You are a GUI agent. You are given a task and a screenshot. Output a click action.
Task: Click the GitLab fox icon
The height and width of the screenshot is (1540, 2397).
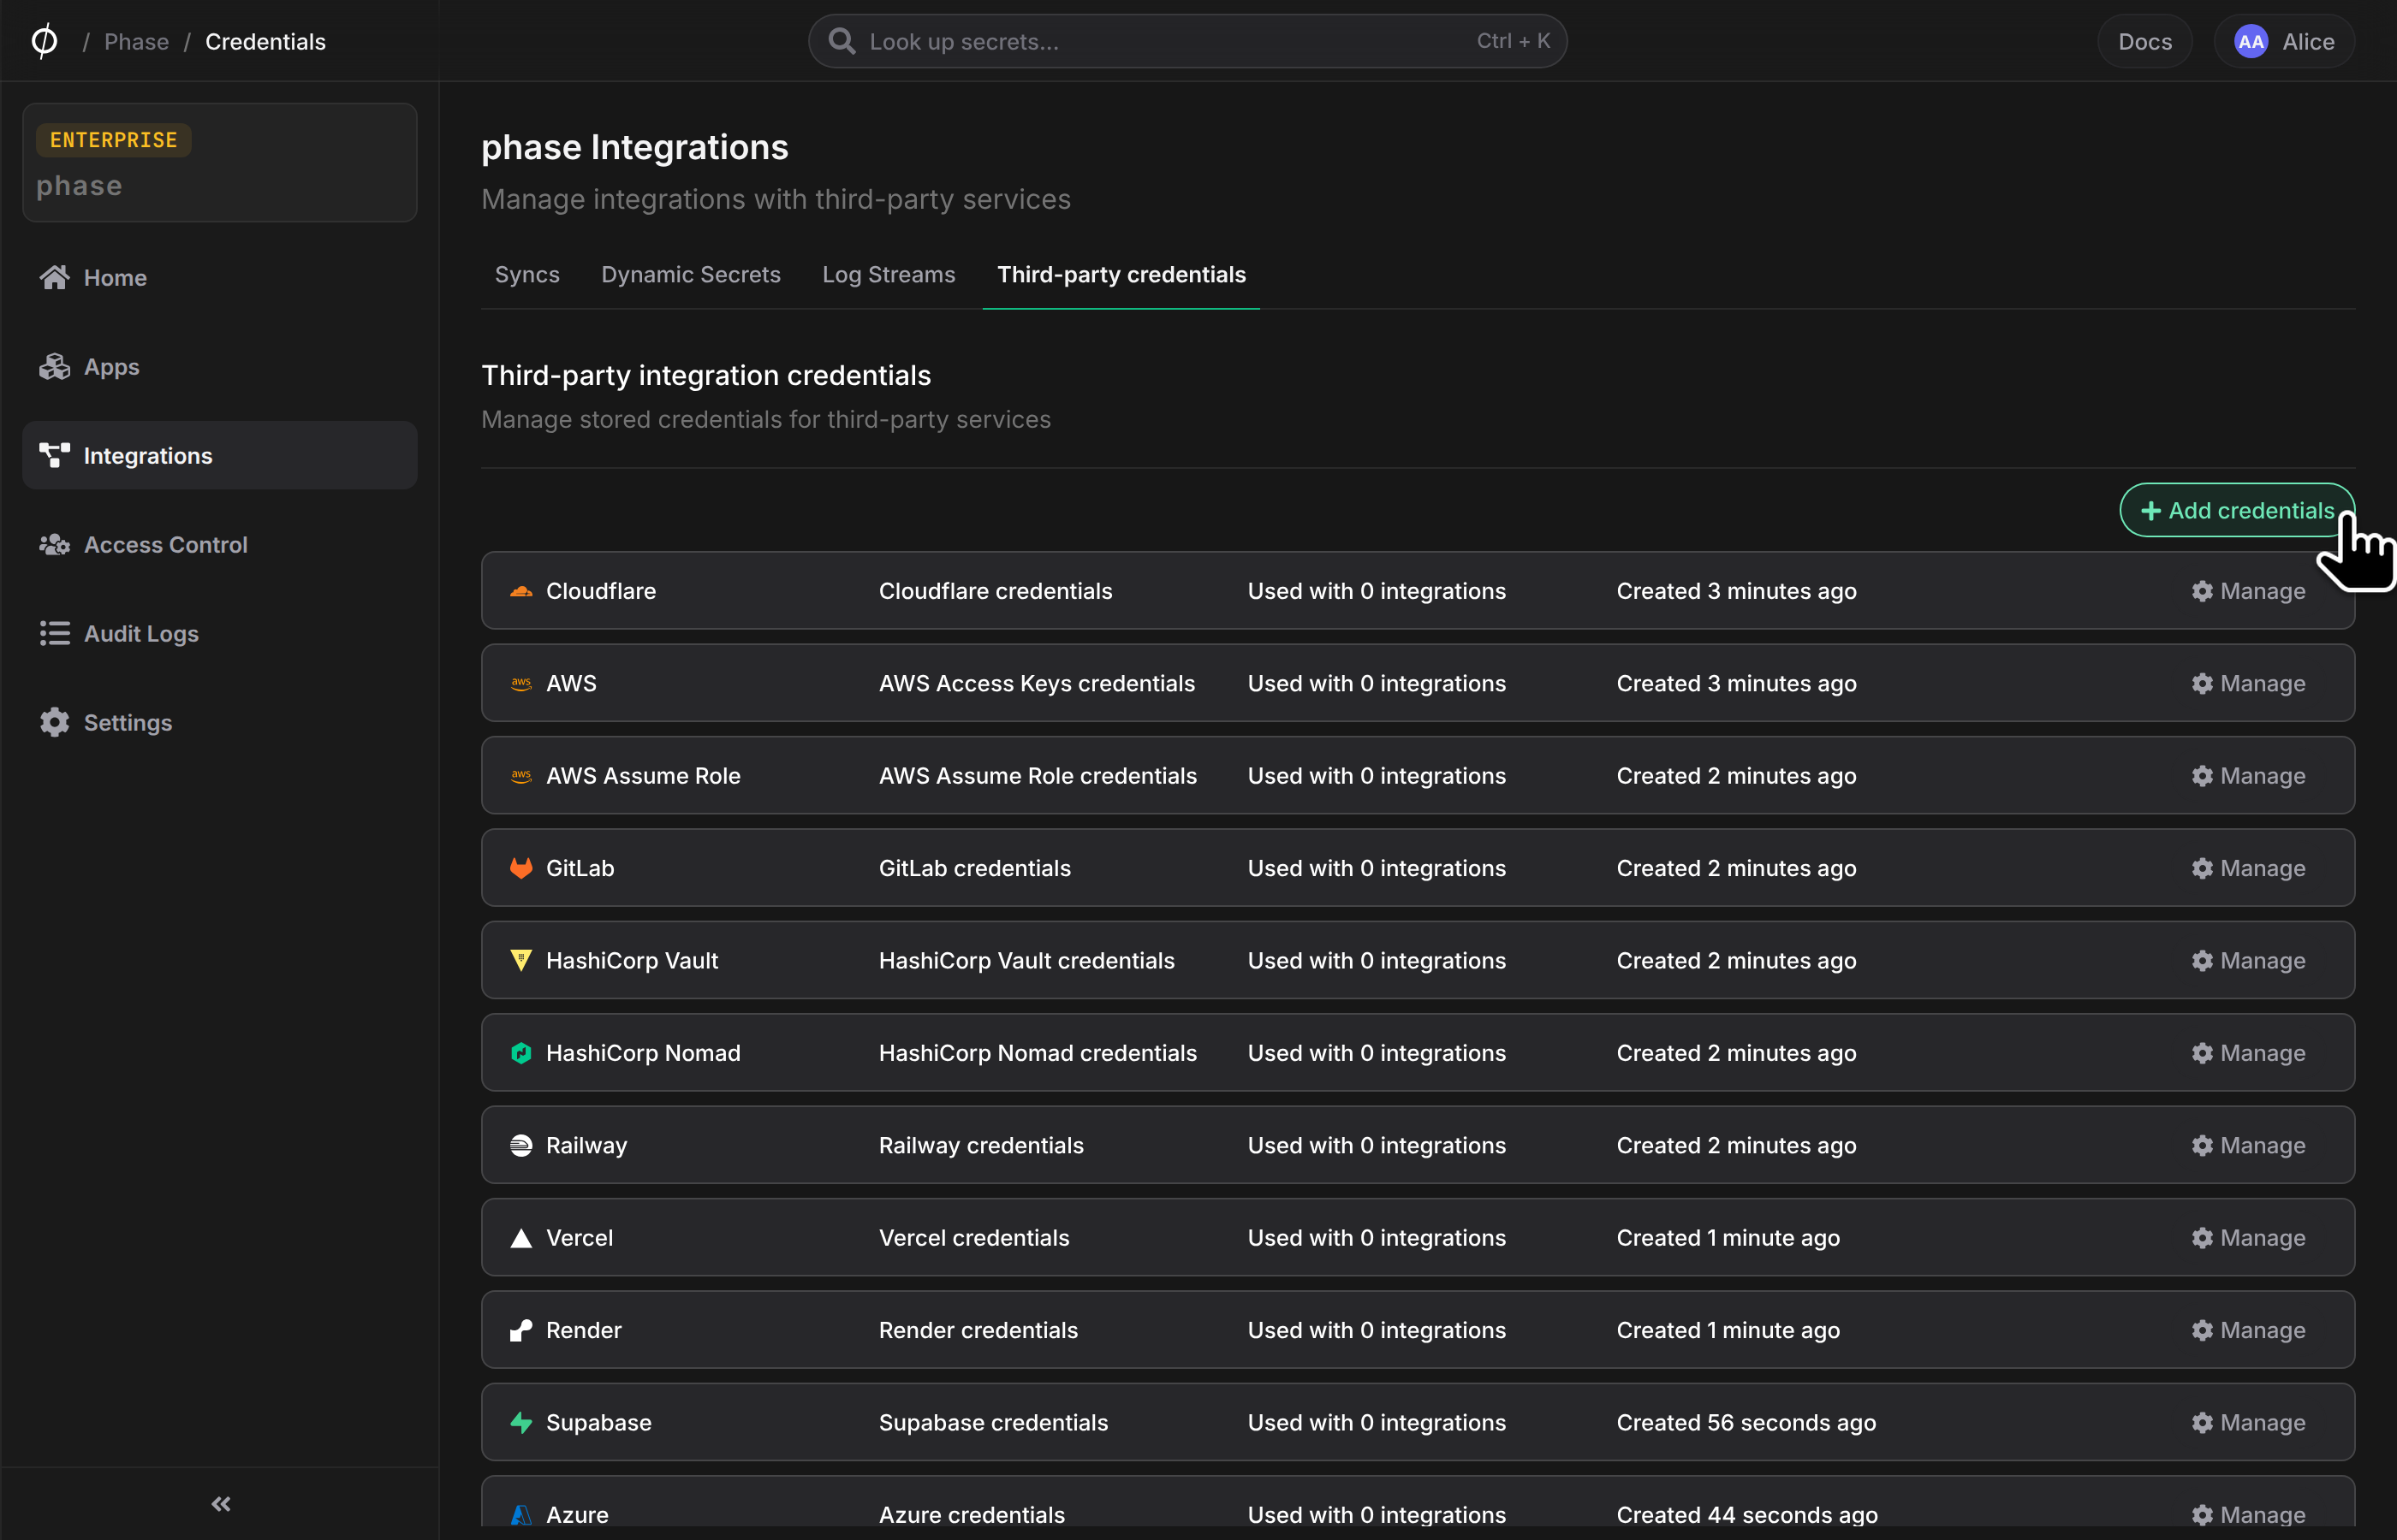point(521,868)
